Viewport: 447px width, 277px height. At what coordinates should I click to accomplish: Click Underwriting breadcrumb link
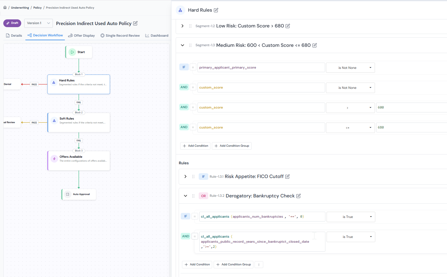(x=20, y=8)
